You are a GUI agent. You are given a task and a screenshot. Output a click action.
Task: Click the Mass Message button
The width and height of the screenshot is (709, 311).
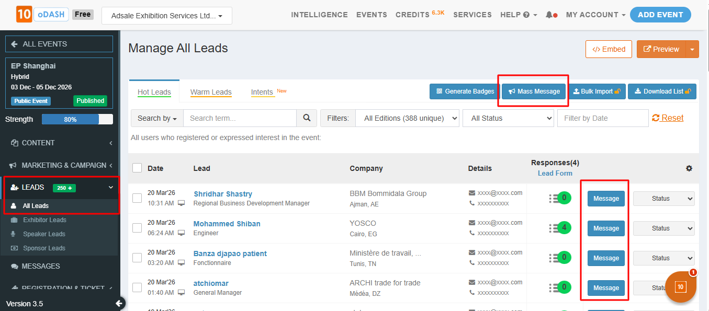(x=534, y=91)
